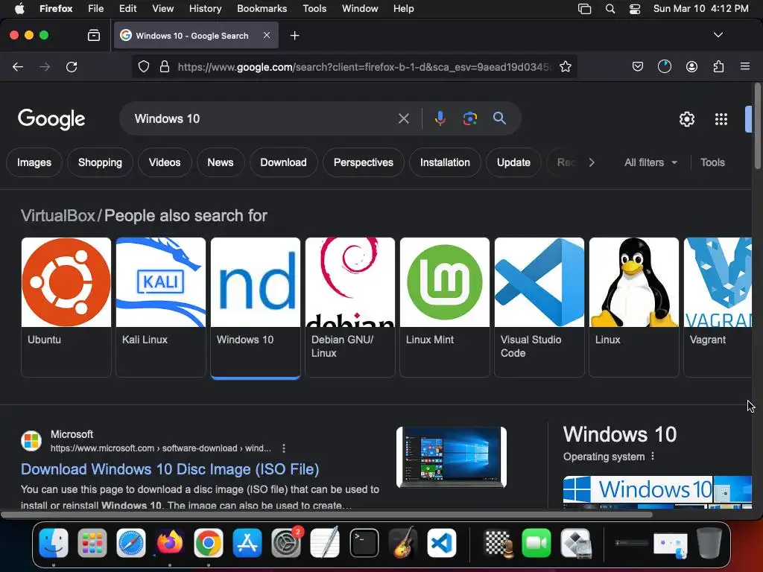The height and width of the screenshot is (572, 763).
Task: Select the Perspectives filter chip
Action: [x=364, y=162]
